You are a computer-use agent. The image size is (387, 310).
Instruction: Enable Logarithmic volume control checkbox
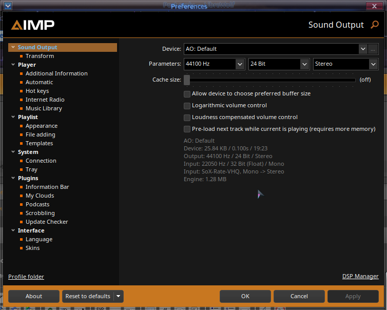pos(187,106)
